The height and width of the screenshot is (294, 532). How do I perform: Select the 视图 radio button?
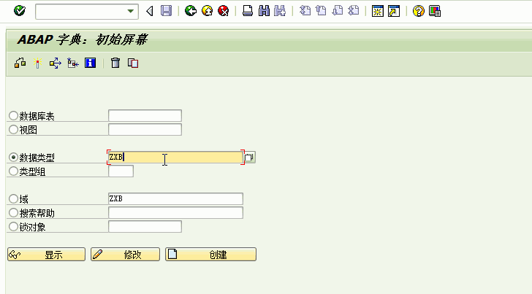click(13, 129)
